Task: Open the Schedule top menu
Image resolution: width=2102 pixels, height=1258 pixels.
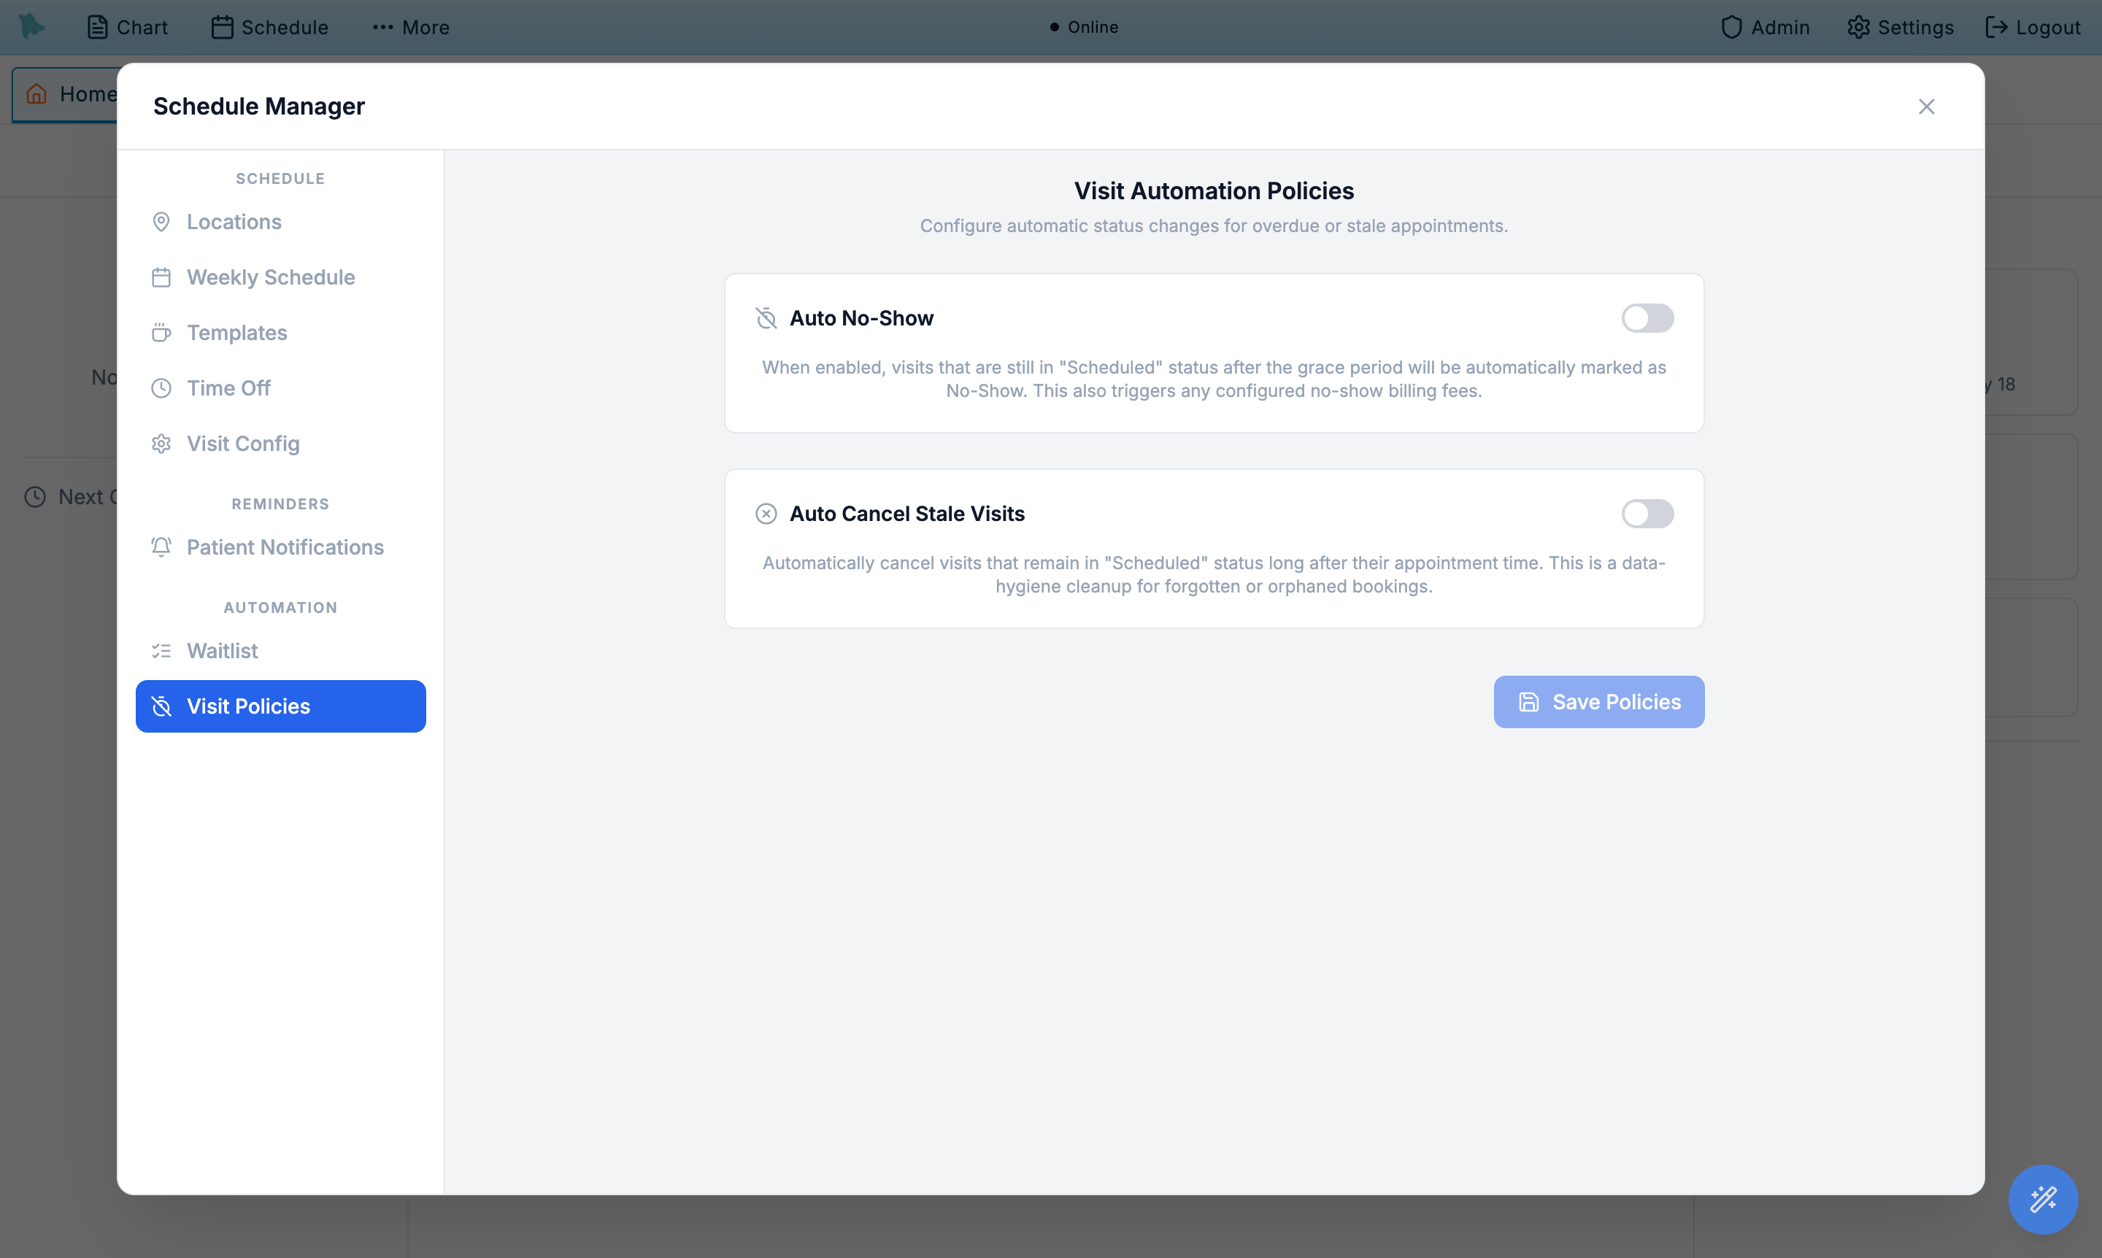Action: [x=269, y=27]
